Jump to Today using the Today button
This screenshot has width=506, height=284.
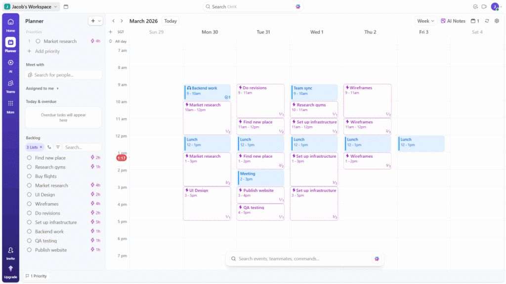point(170,21)
